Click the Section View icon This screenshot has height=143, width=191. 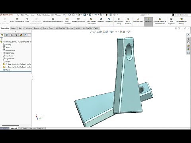pyautogui.click(x=101, y=32)
